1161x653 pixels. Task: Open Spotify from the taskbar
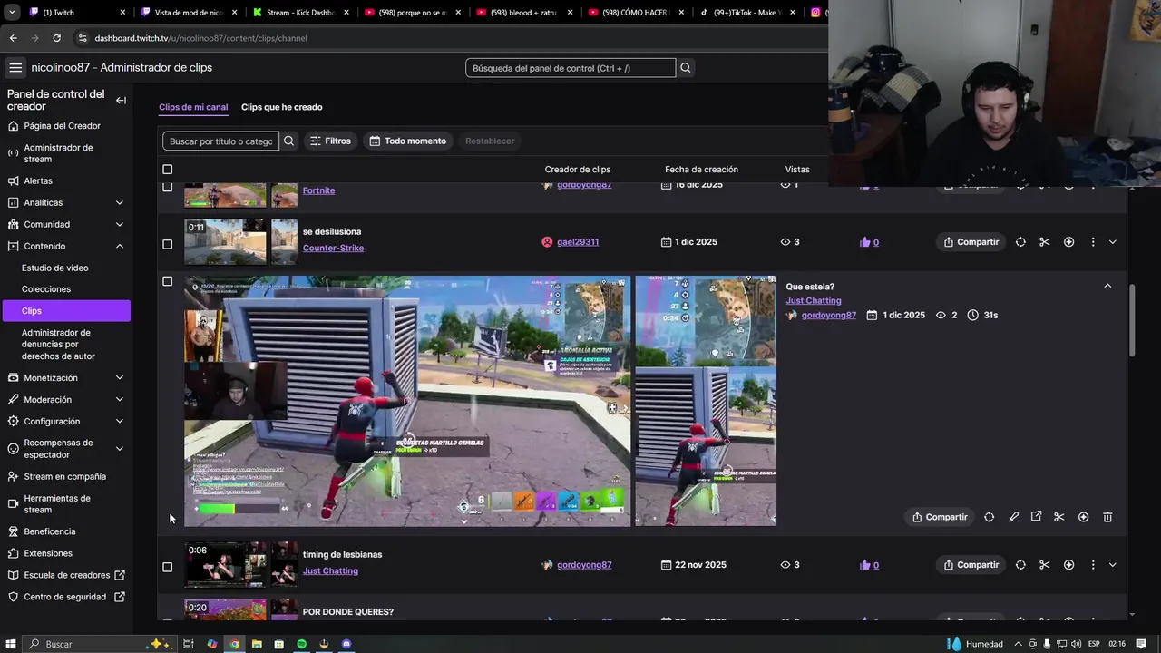[x=302, y=644]
